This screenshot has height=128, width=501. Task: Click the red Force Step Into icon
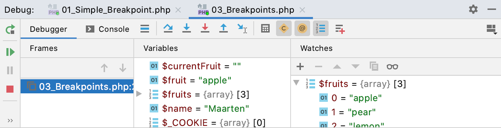(205, 29)
